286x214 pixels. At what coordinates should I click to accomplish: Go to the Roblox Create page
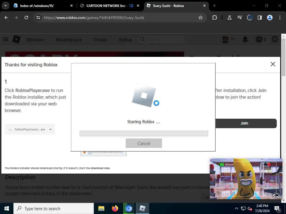100,40
